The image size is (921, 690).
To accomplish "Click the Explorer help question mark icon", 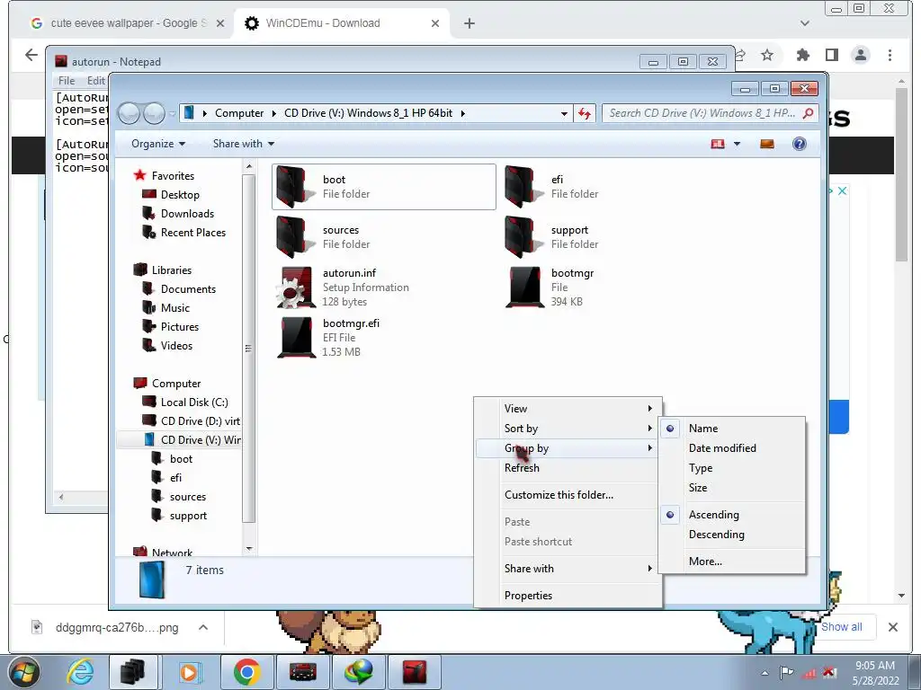I will point(799,144).
